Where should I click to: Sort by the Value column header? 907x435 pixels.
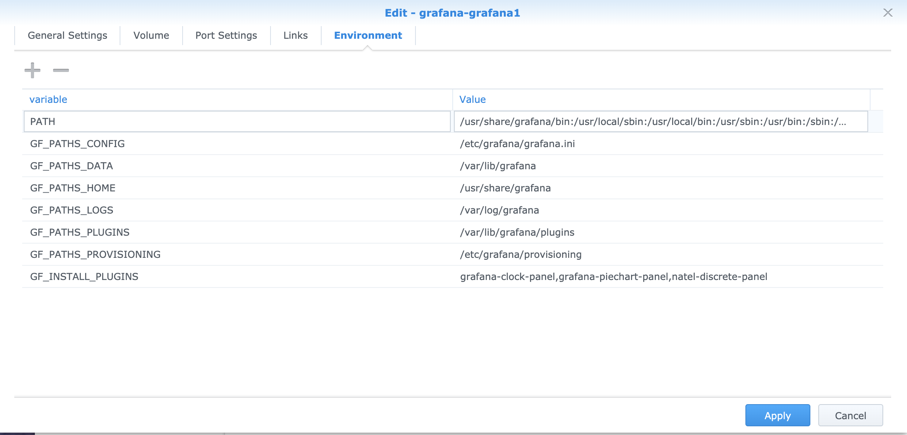(x=472, y=99)
